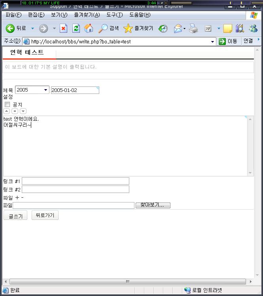Click the title field containing 2005-01-02
This screenshot has width=263, height=296.
coord(75,90)
